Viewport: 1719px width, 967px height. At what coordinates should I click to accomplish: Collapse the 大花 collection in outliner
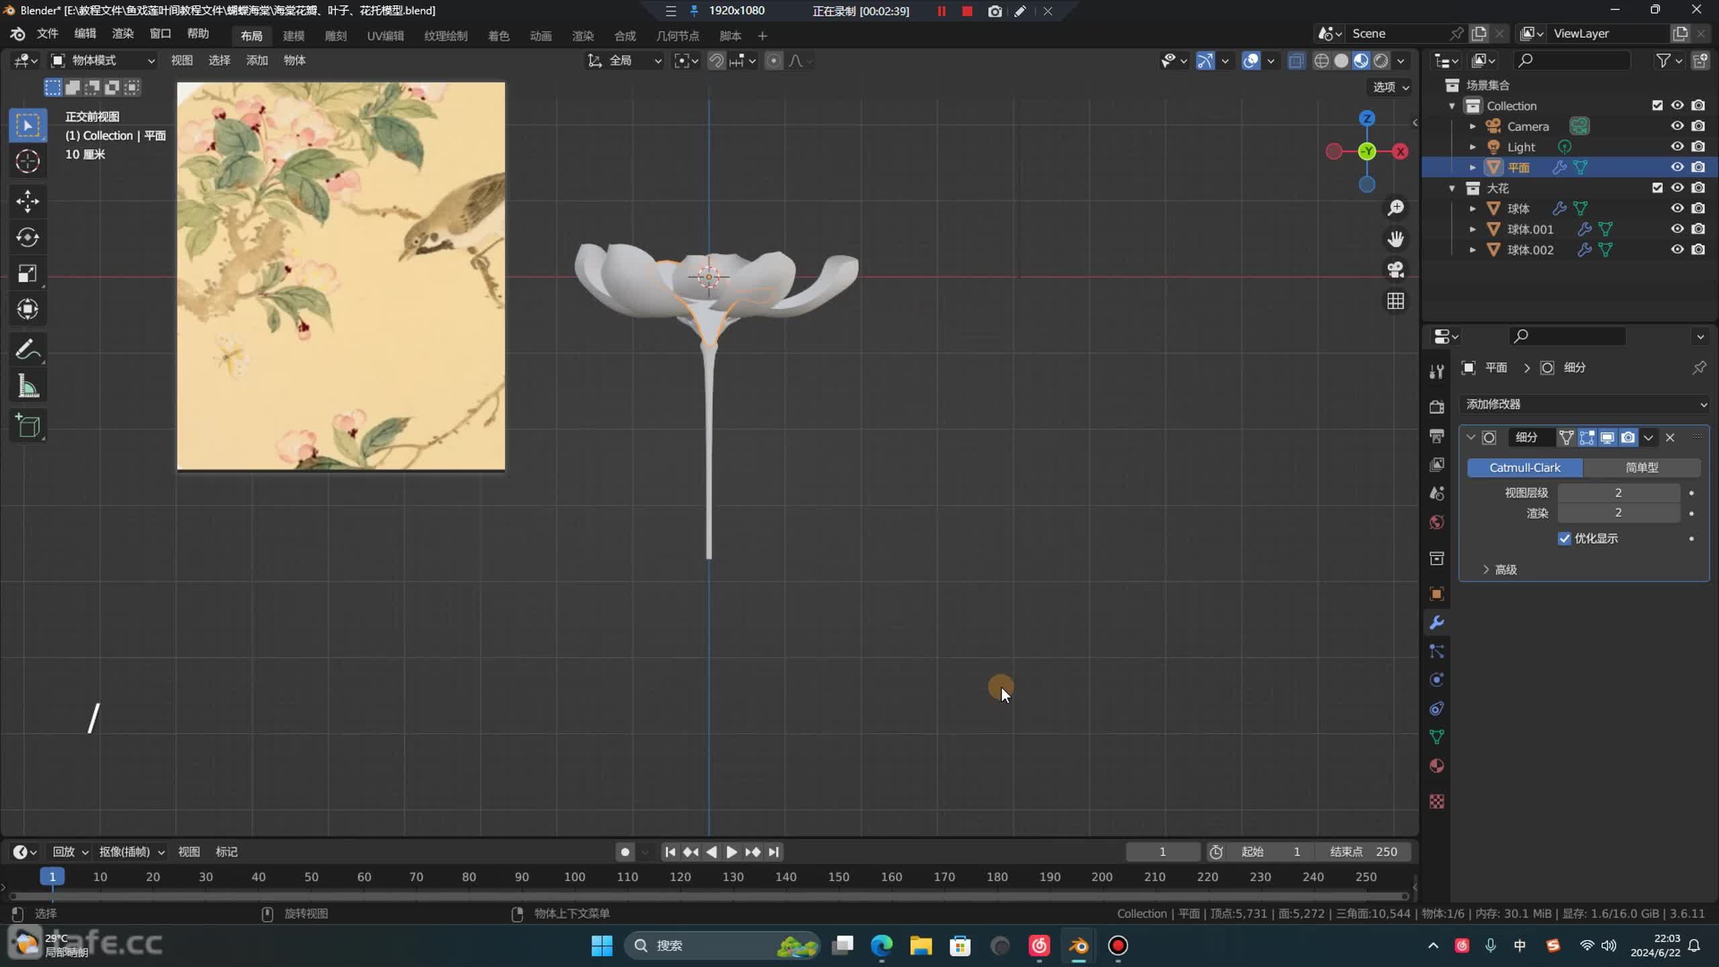[x=1452, y=188]
